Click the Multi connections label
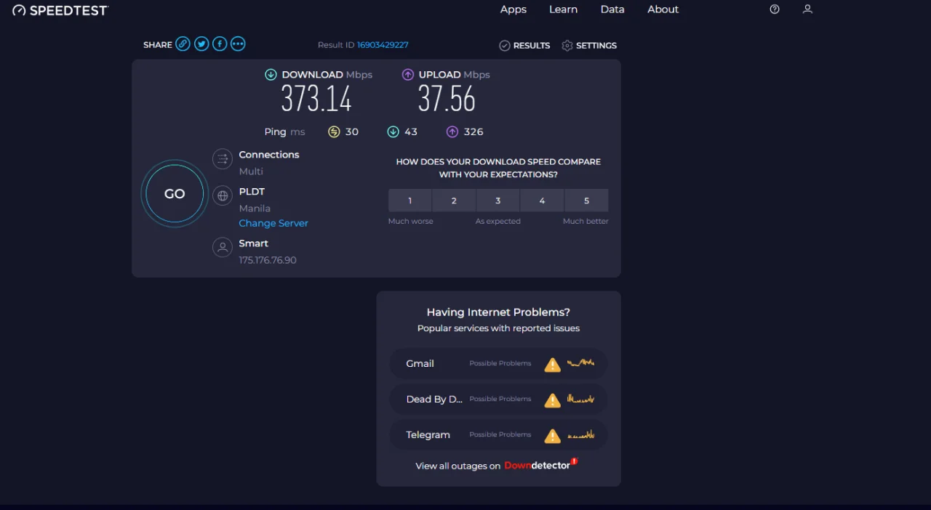This screenshot has height=510, width=931. click(251, 171)
